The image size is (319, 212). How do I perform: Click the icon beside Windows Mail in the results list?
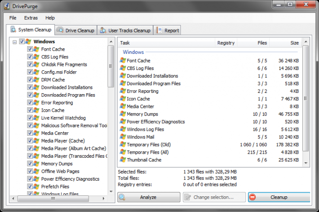pyautogui.click(x=123, y=137)
